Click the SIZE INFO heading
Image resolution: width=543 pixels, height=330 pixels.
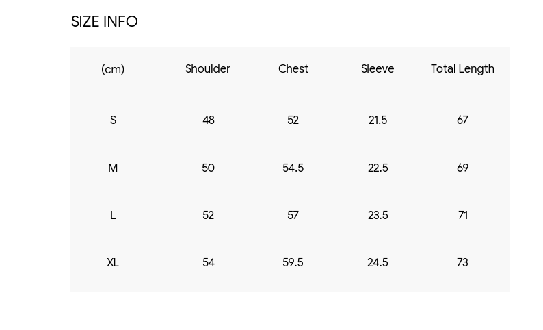pyautogui.click(x=104, y=22)
